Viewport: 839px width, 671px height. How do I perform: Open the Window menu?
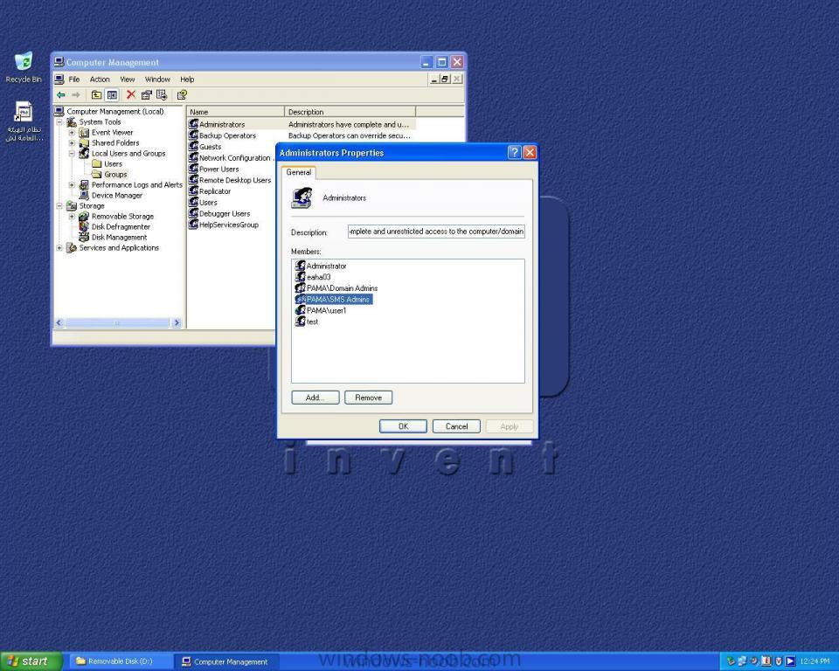click(157, 80)
